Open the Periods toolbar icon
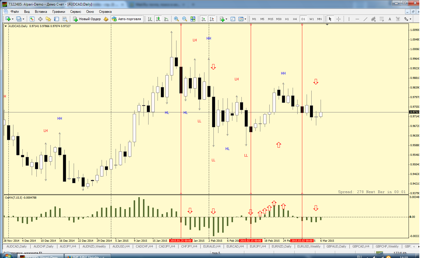 click(233, 19)
